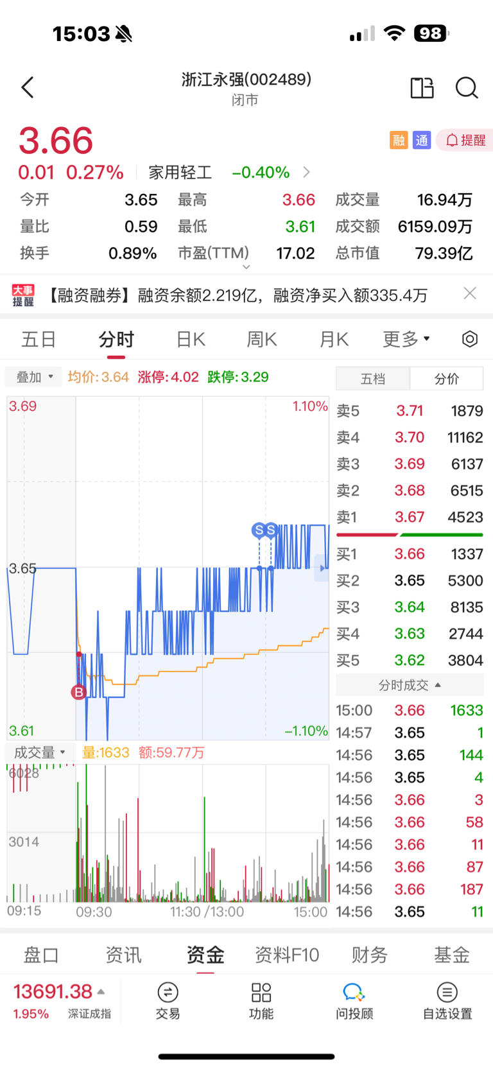Image resolution: width=493 pixels, height=1069 pixels.
Task: Tap the 总市值 79.39亿 value
Action: pos(444,253)
